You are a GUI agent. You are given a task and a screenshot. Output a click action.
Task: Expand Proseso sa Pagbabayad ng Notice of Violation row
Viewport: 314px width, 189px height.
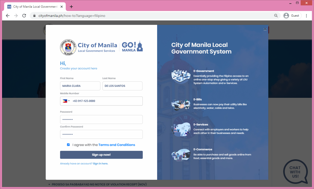point(98,184)
